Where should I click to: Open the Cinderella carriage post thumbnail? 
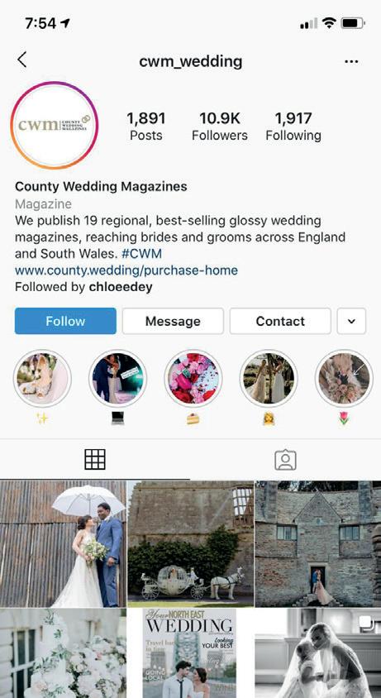tap(190, 543)
